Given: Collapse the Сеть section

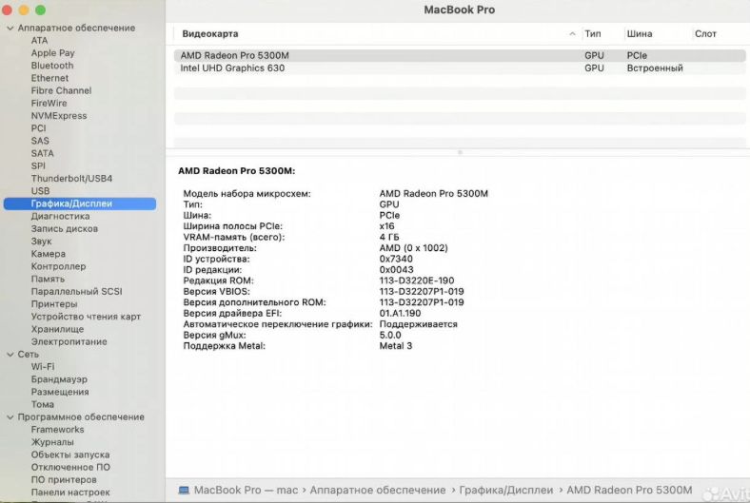Looking at the screenshot, I should pyautogui.click(x=10, y=355).
